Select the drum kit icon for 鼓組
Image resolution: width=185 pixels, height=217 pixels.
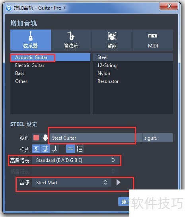pyautogui.click(x=112, y=36)
